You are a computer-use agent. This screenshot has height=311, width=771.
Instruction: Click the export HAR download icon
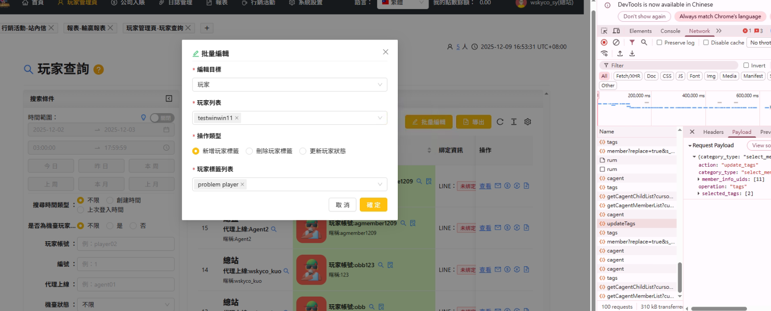tap(632, 53)
